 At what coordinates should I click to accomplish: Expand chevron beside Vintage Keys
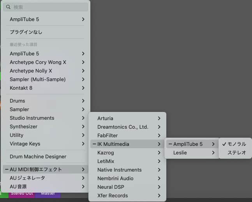83,144
